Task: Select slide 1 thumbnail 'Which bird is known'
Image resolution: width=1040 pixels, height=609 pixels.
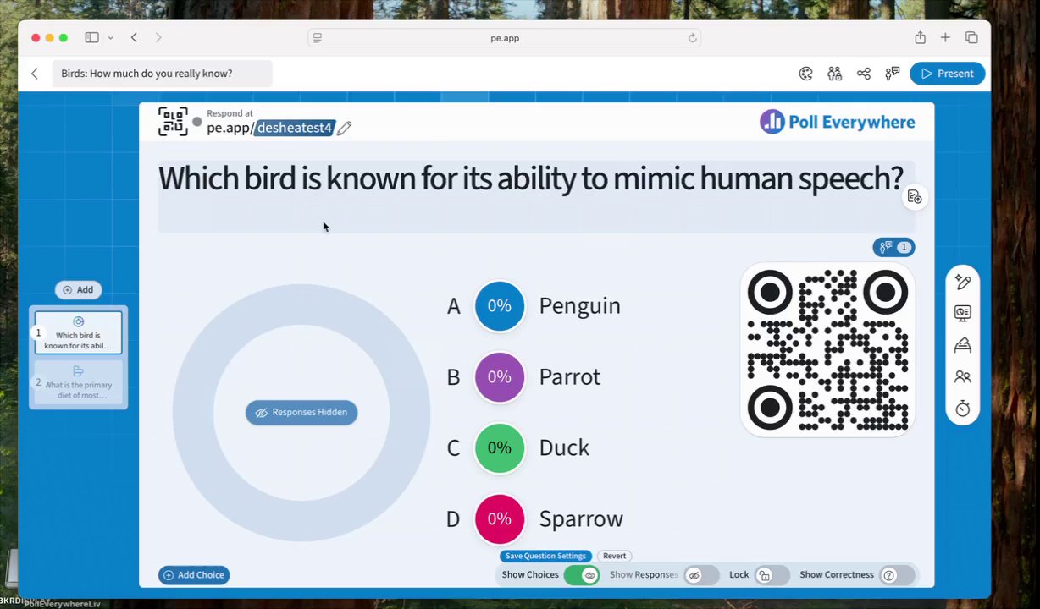Action: (79, 332)
